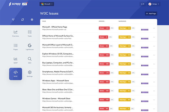Open the SERP chart section
This screenshot has height=112, width=169.
tap(15, 60)
